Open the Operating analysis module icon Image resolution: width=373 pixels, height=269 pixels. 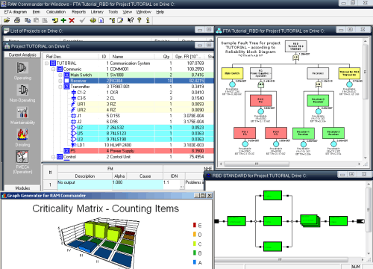click(x=22, y=68)
